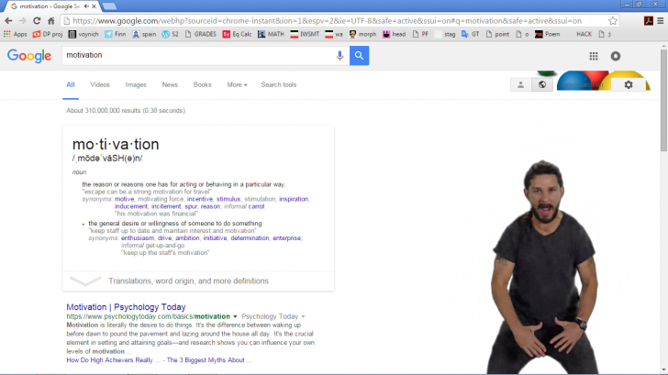
Task: Switch to private results person toggle
Action: pyautogui.click(x=520, y=84)
